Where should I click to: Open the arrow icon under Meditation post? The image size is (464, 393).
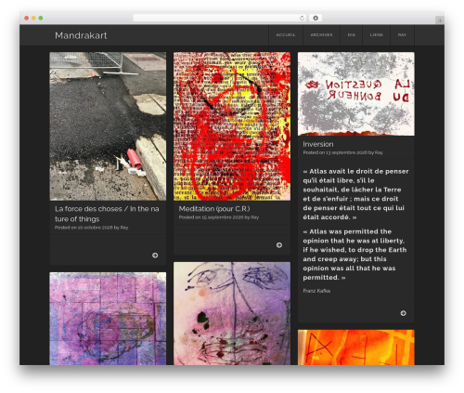279,245
